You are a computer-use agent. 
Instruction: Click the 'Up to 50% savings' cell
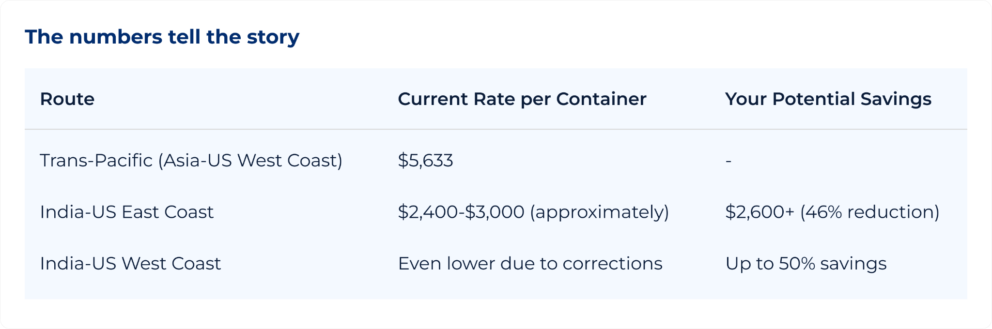click(x=806, y=264)
